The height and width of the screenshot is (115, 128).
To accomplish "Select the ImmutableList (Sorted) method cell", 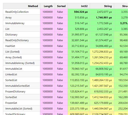I will (22, 109).
